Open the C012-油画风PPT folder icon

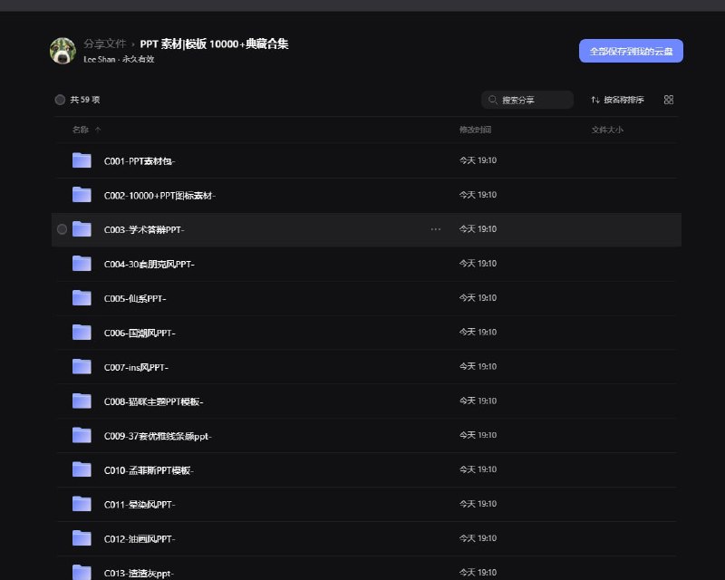[x=81, y=538]
